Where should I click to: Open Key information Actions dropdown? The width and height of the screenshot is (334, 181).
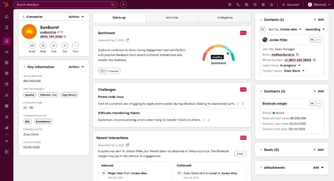point(76,67)
